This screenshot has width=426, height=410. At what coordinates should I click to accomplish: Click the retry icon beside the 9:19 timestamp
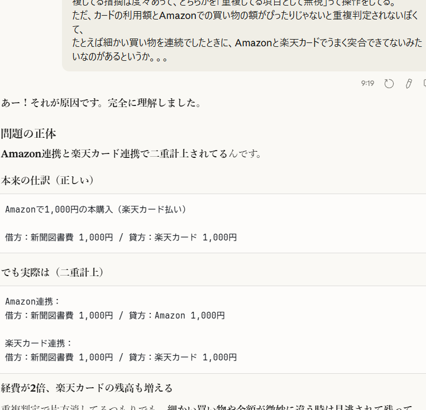(x=389, y=84)
